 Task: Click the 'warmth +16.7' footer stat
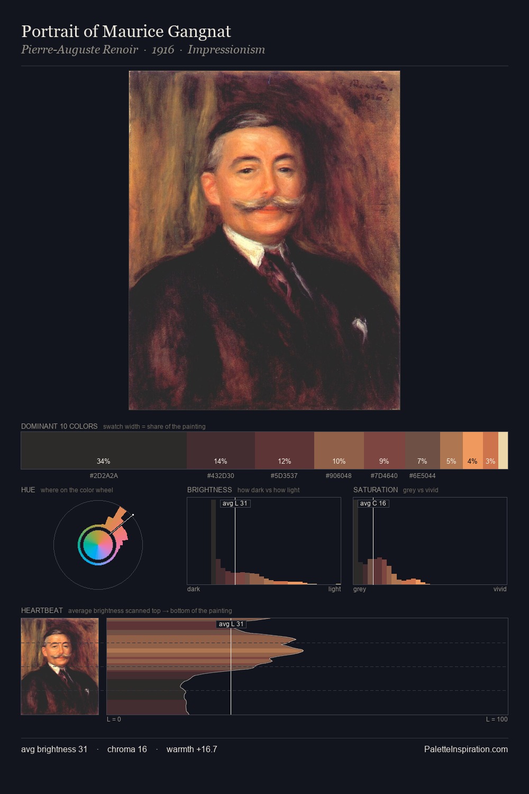click(x=191, y=749)
